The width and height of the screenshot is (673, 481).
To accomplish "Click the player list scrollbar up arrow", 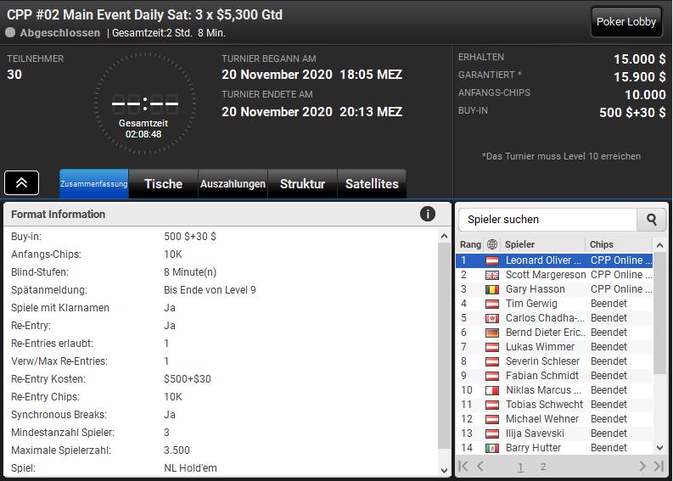I will (x=659, y=245).
